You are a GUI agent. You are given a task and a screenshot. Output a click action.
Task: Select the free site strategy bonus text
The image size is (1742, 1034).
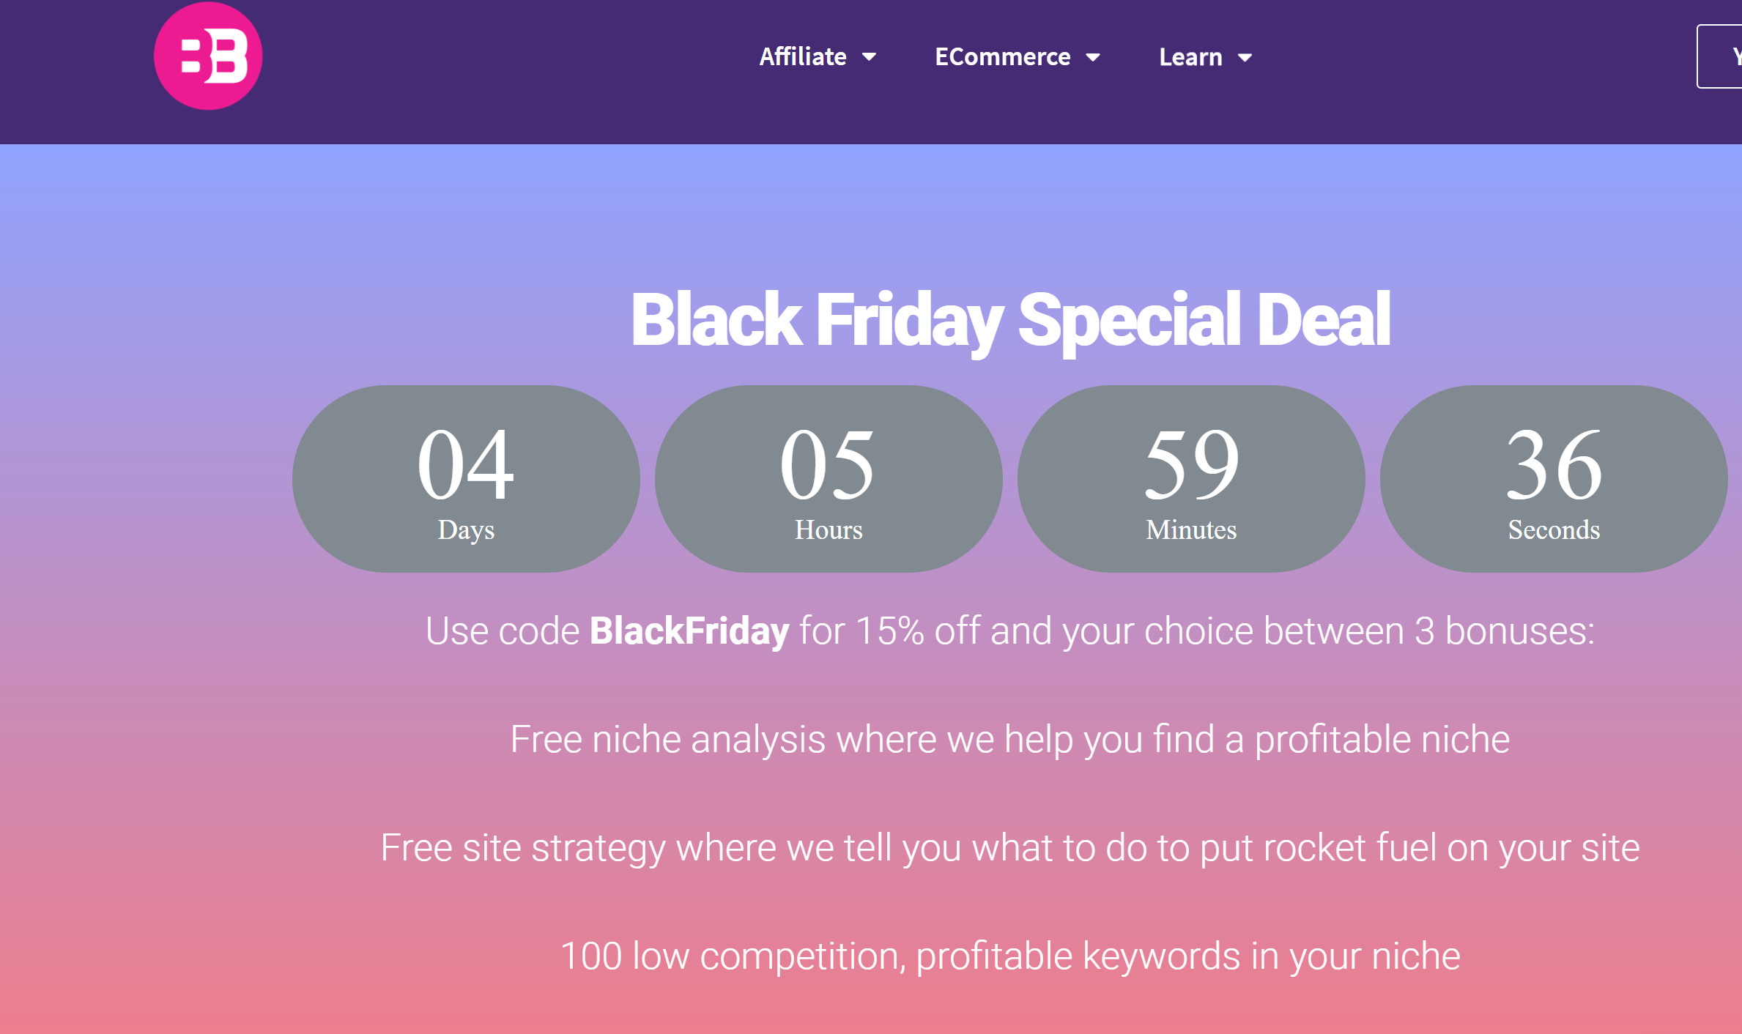pyautogui.click(x=1009, y=848)
